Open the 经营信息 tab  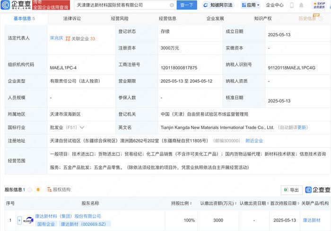[167, 18]
